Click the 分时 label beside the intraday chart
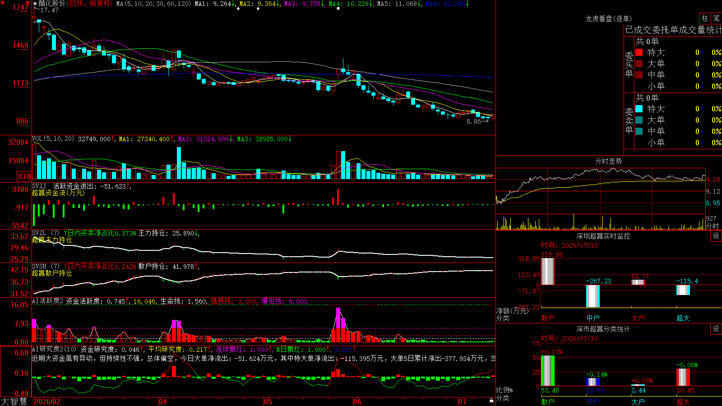The width and height of the screenshot is (722, 406). pyautogui.click(x=713, y=226)
